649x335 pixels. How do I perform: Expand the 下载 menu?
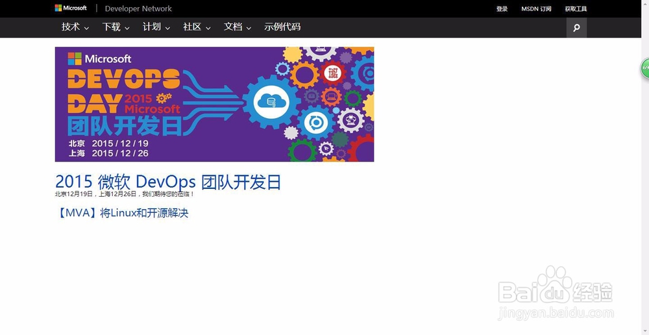coord(116,27)
